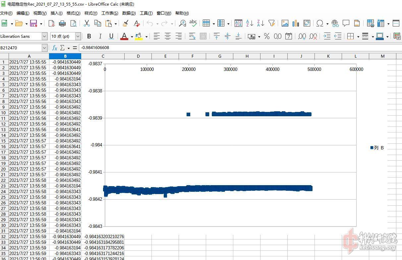Open a file with folder icon
This screenshot has height=260, width=402.
[19, 23]
